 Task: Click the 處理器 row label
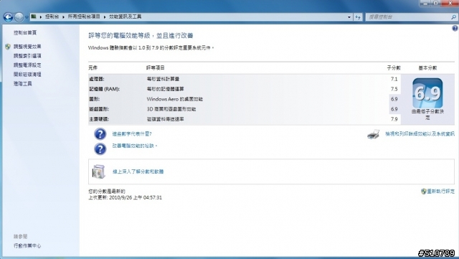coord(97,79)
